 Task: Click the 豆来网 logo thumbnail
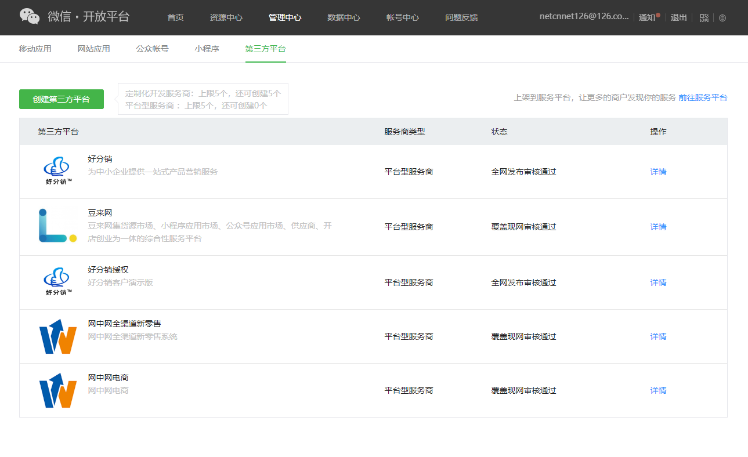57,227
